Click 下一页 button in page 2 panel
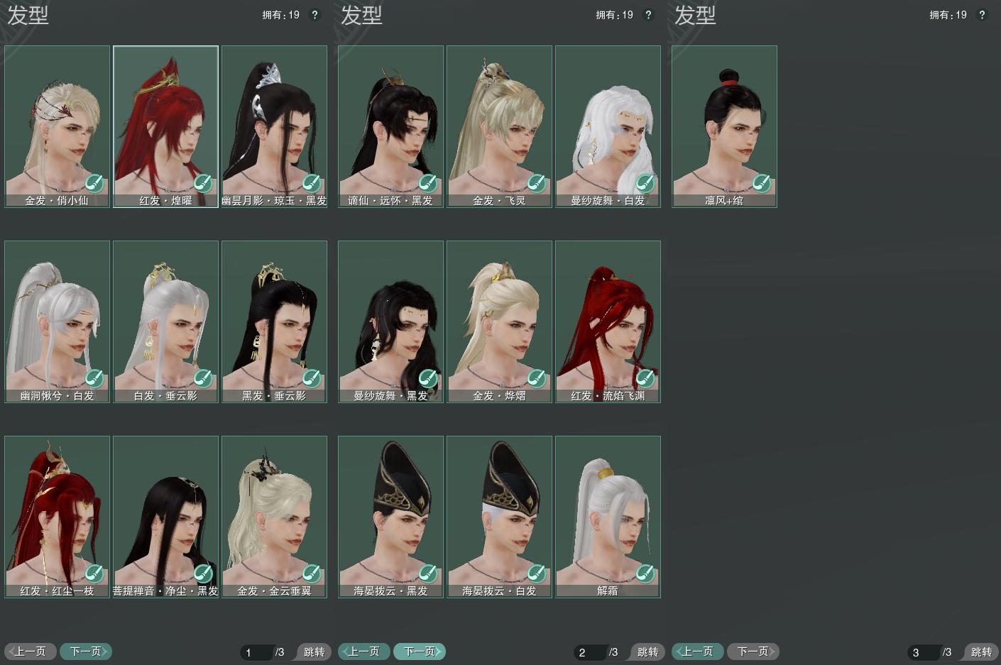The height and width of the screenshot is (665, 1001). (x=420, y=651)
